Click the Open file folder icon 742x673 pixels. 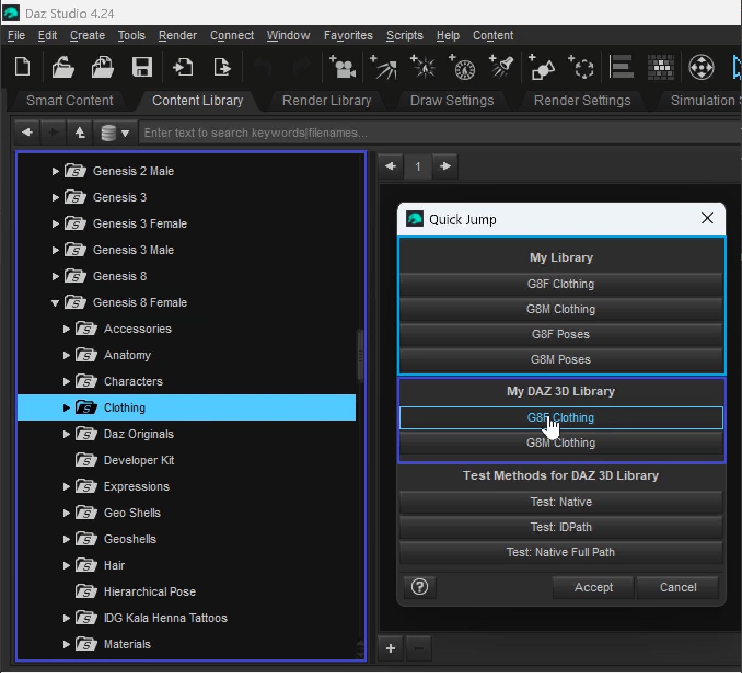pos(63,67)
